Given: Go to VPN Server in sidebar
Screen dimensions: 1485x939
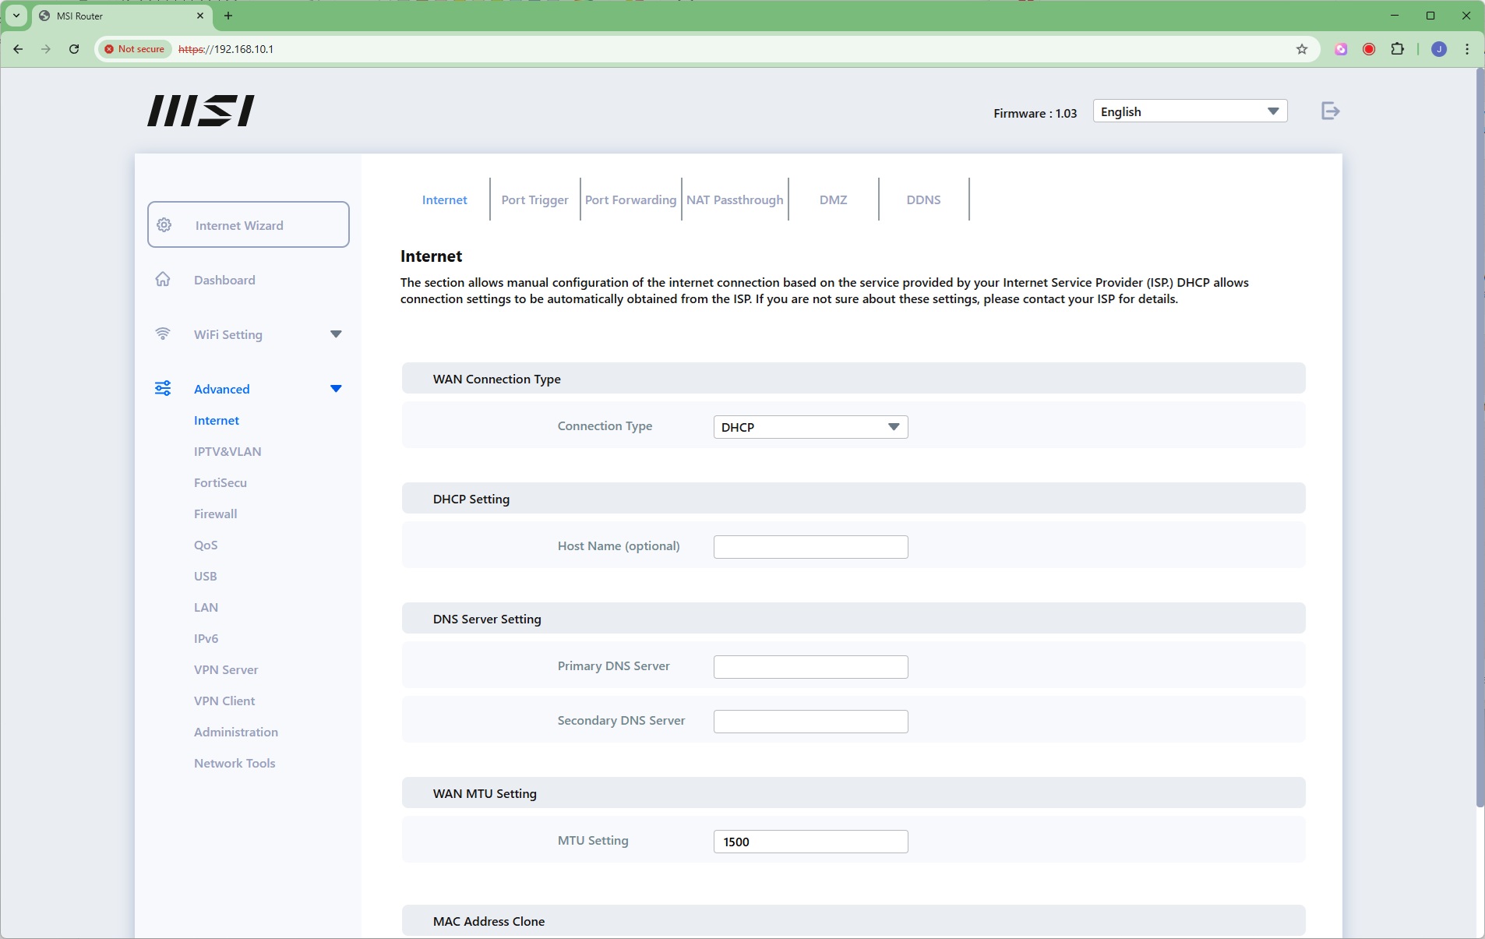Looking at the screenshot, I should (x=226, y=669).
